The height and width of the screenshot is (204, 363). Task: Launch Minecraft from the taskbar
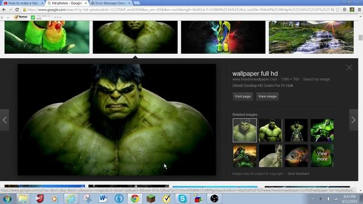(x=151, y=199)
